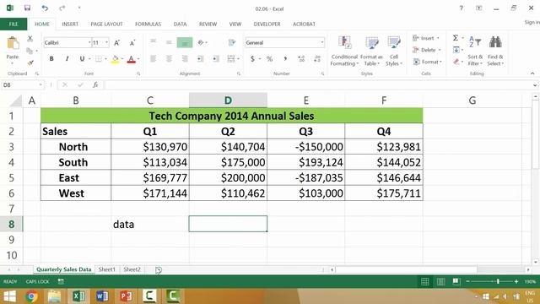Toggle Bottom Align, the highlighted alignment button
The image size is (540, 304).
click(x=185, y=42)
